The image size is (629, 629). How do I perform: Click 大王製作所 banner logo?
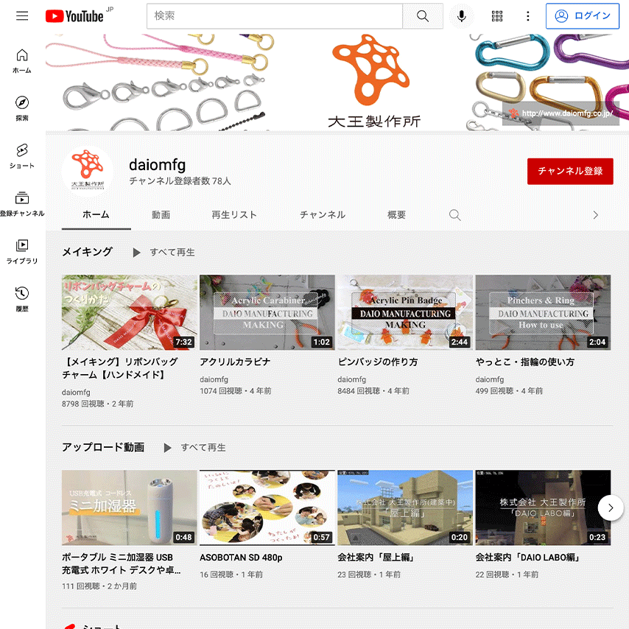click(374, 82)
